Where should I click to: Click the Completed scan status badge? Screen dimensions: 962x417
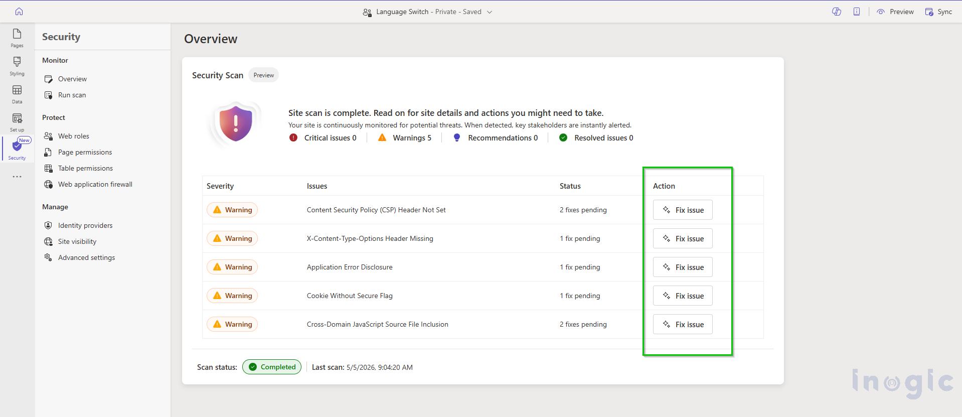coord(272,367)
